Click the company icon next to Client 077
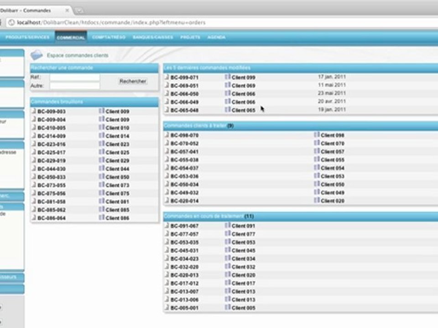This screenshot has height=328, width=438. (x=228, y=233)
